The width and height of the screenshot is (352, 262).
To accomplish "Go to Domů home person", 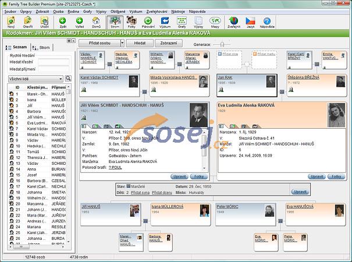I will pos(97,23).
